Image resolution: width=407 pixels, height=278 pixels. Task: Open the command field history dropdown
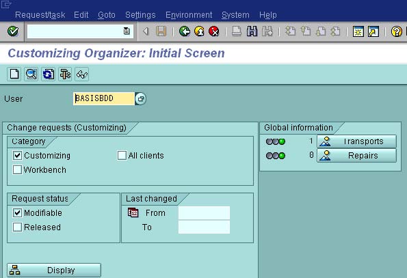(127, 31)
